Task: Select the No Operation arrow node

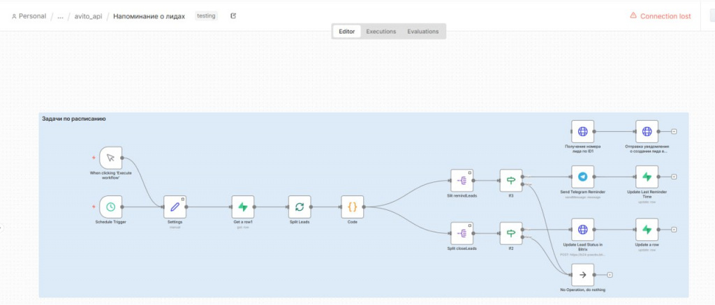Action: pyautogui.click(x=583, y=275)
